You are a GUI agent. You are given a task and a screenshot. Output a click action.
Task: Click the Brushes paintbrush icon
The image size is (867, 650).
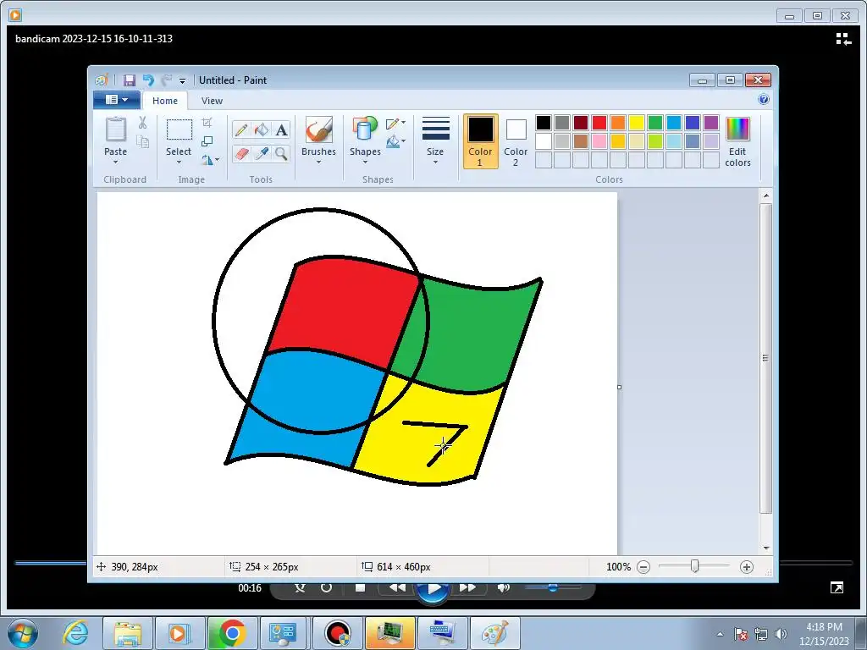[x=319, y=130]
